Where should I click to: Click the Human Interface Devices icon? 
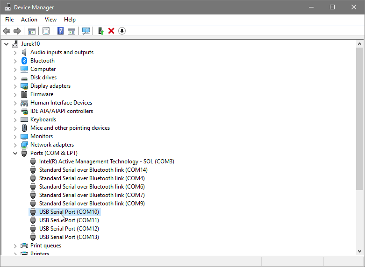[24, 103]
